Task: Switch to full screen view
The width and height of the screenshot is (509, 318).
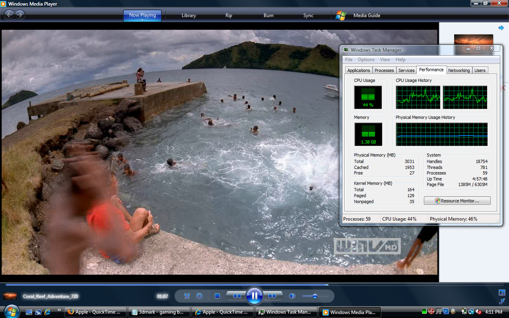Action: click(x=502, y=293)
